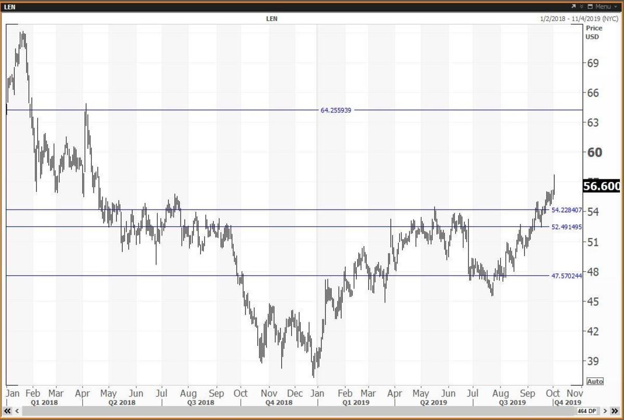Step chart left with single-left arrow
Image resolution: width=624 pixels, height=420 pixels.
tap(17, 411)
